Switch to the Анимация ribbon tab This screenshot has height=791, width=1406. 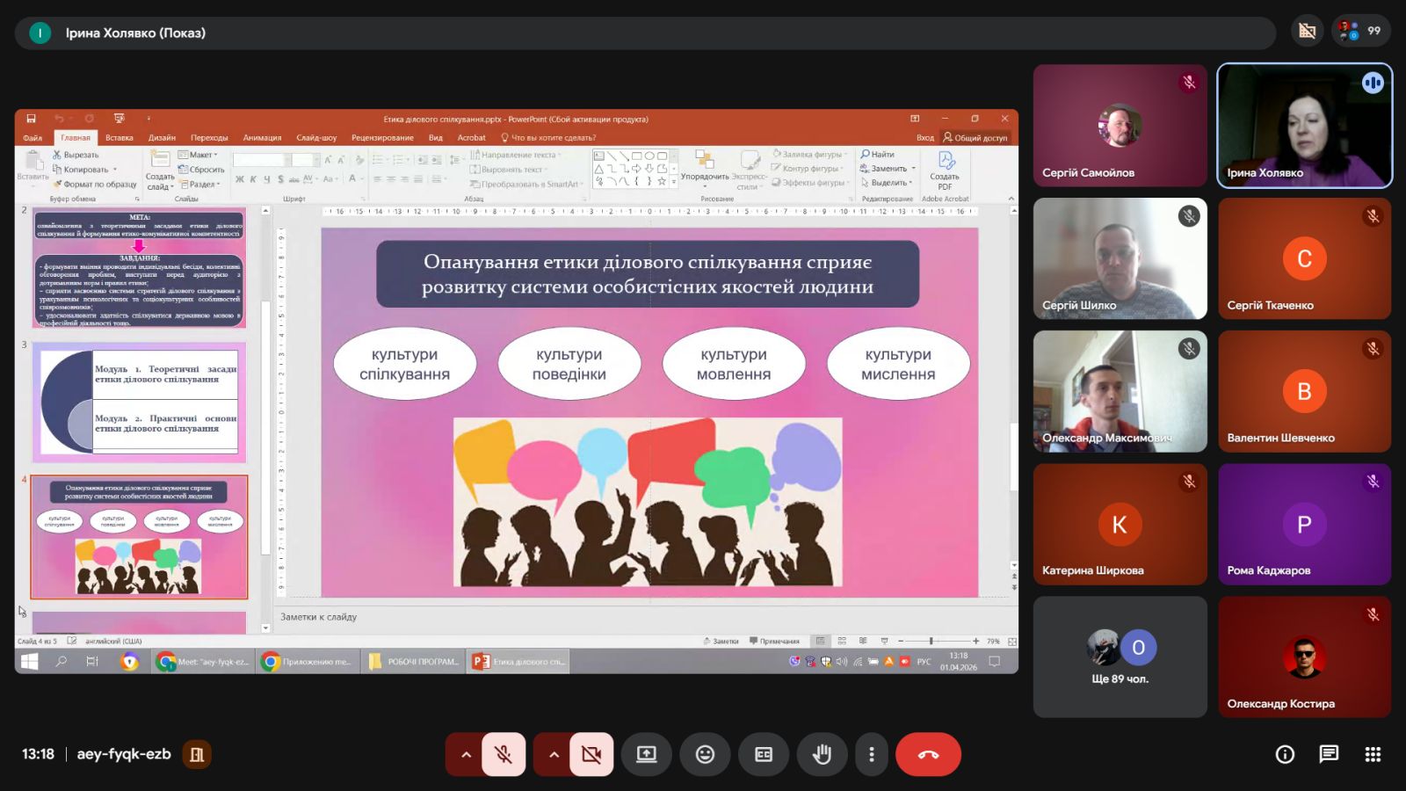262,138
